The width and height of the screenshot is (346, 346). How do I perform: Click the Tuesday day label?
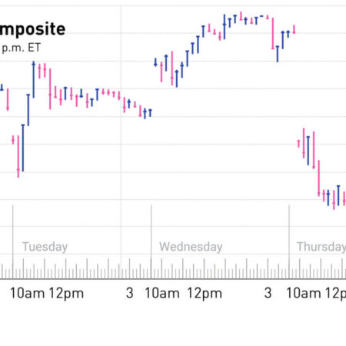tap(45, 247)
